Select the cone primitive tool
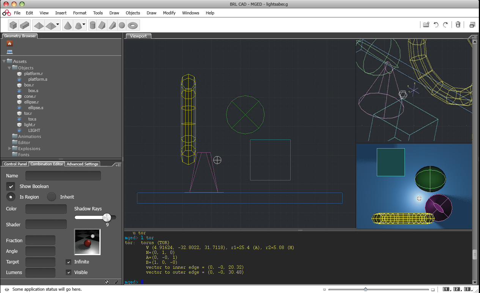The image size is (480, 293). pos(68,25)
